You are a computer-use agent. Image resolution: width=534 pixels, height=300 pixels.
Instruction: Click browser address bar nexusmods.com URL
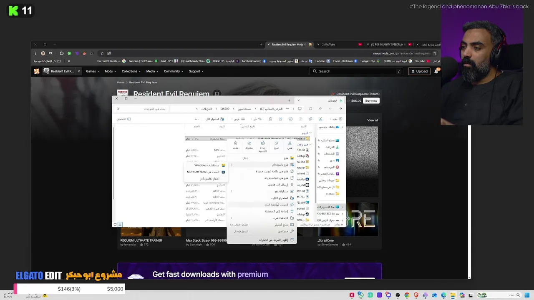coord(401,53)
